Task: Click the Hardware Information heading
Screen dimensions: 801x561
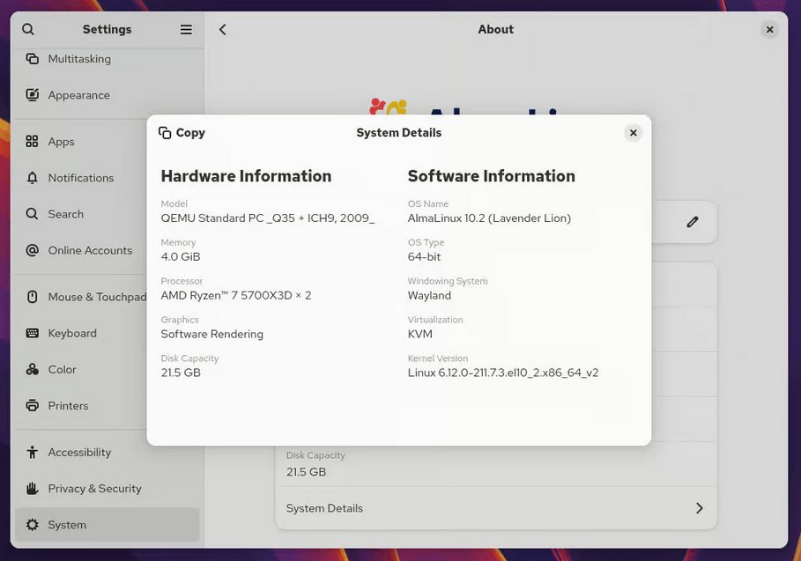Action: 246,176
